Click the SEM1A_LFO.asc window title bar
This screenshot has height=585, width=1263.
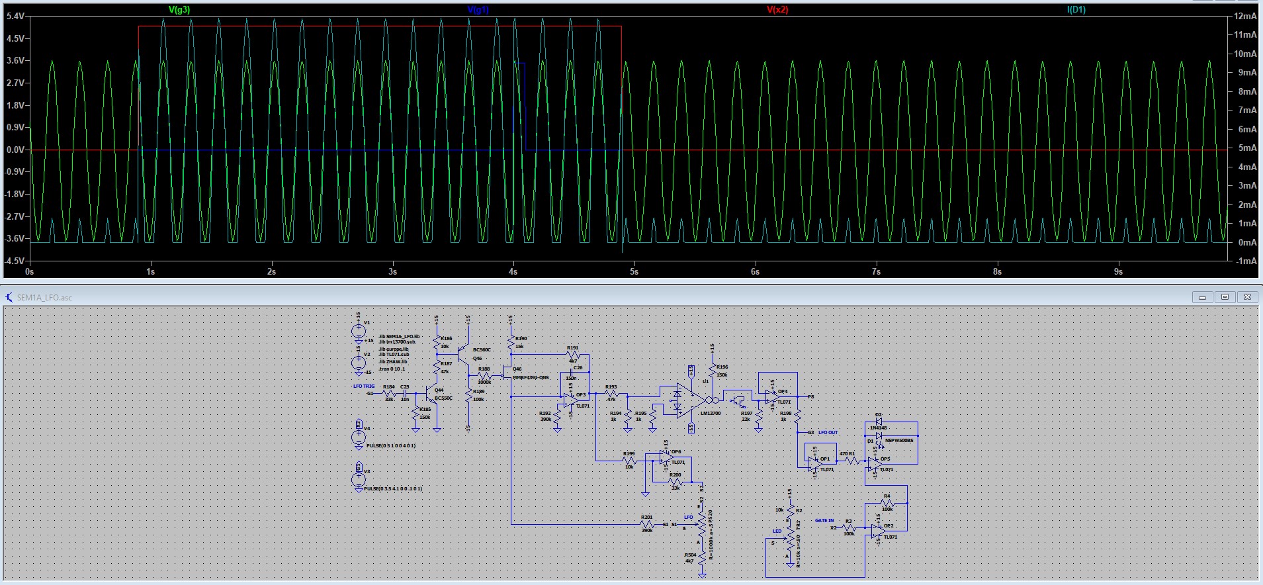point(595,297)
